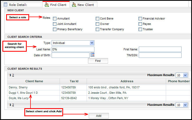Click the Add button
This screenshot has height=120, width=192.
click(99, 116)
